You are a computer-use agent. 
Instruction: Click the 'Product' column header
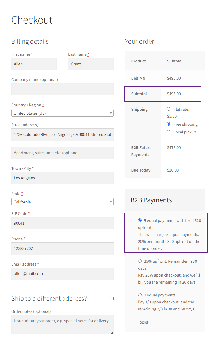pyautogui.click(x=139, y=61)
